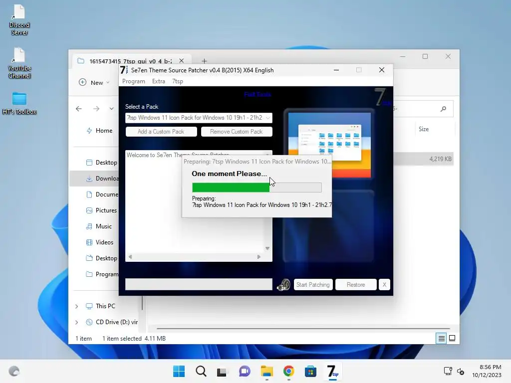Viewport: 511px width, 383px height.
Task: Expand the CD Drive (D:) tree node
Action: tap(76, 322)
